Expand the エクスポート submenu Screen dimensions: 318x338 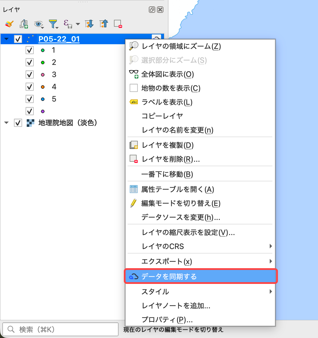[201, 261]
